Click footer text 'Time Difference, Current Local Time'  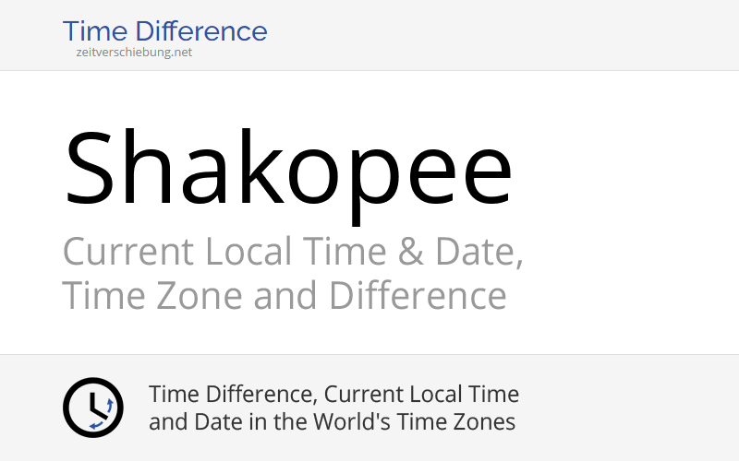(x=333, y=395)
